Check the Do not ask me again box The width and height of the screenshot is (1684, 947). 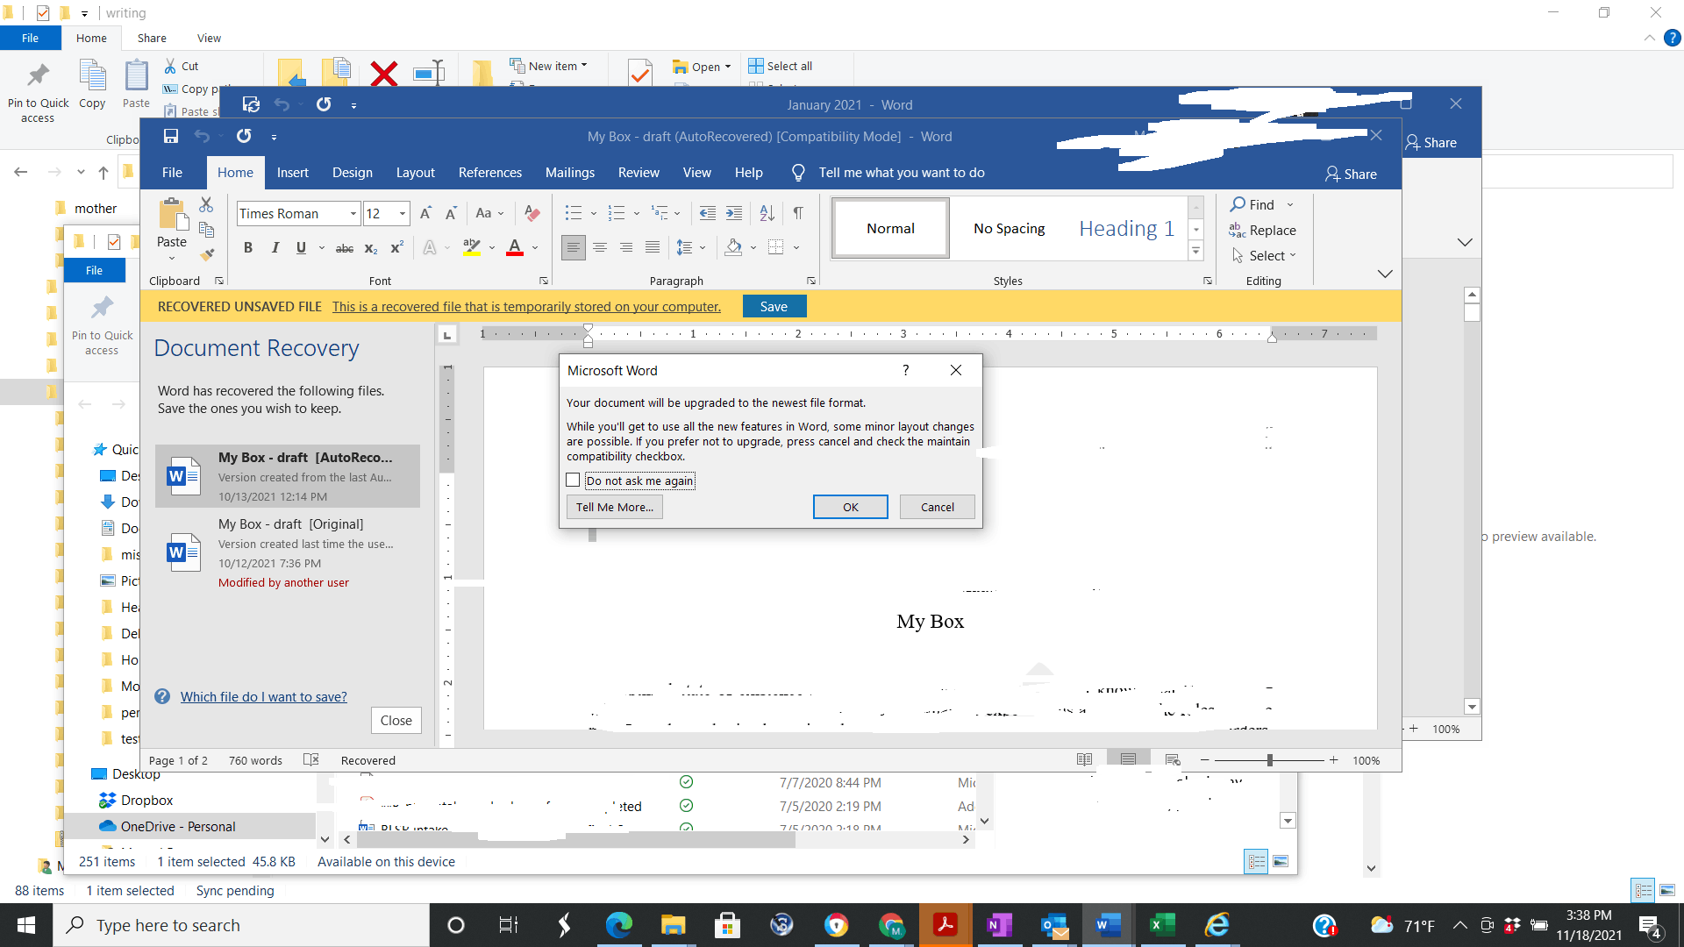coord(574,481)
